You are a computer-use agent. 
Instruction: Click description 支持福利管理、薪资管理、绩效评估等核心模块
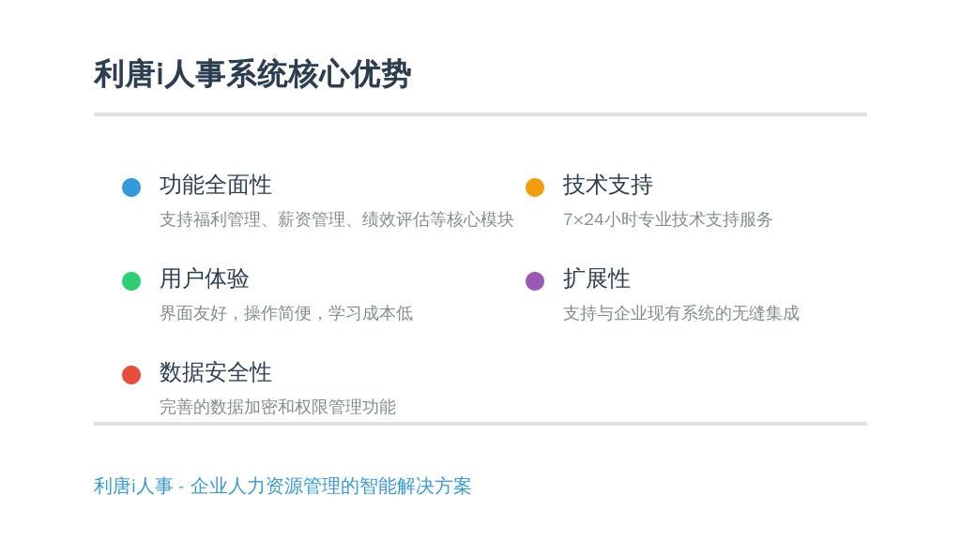tap(337, 219)
